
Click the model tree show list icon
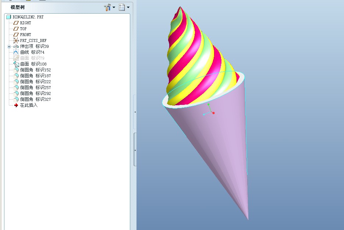[x=122, y=7]
